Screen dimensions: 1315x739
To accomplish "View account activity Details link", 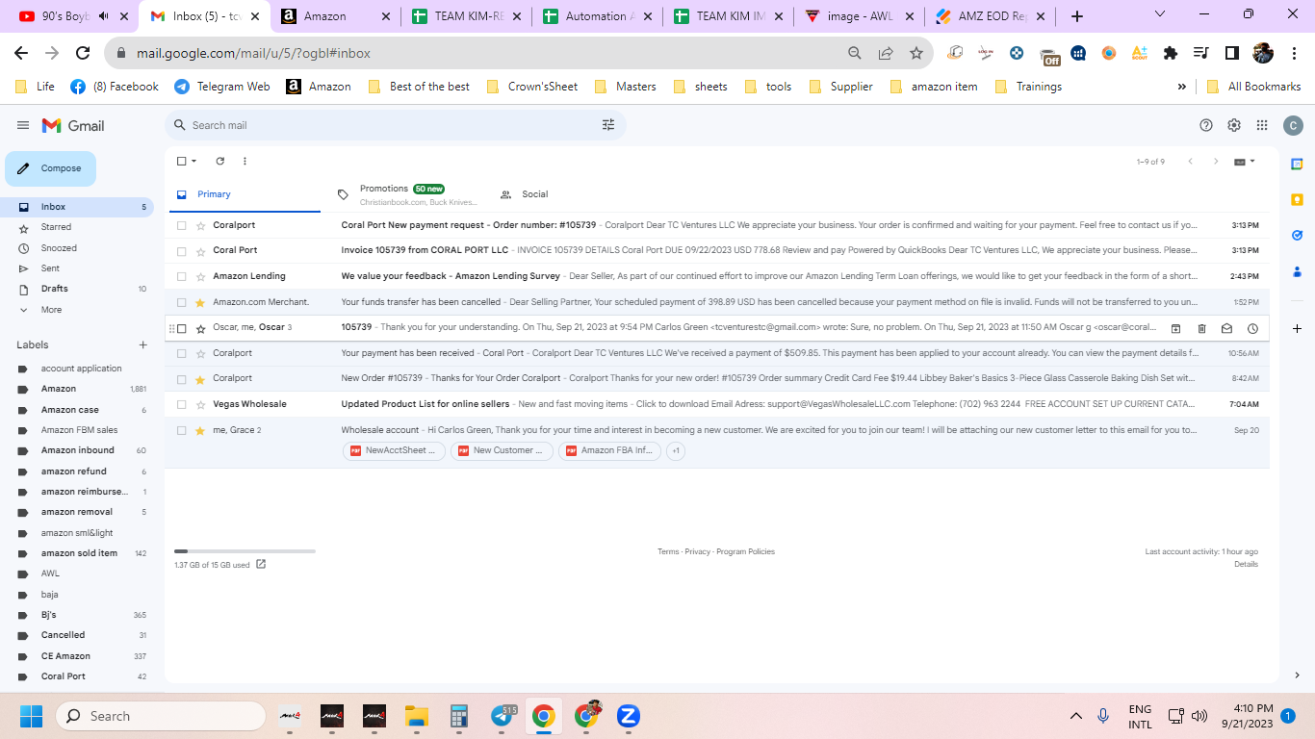I will coord(1246,564).
